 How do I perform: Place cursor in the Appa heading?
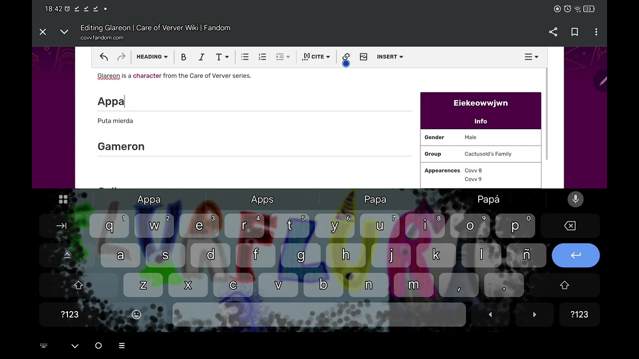point(111,102)
